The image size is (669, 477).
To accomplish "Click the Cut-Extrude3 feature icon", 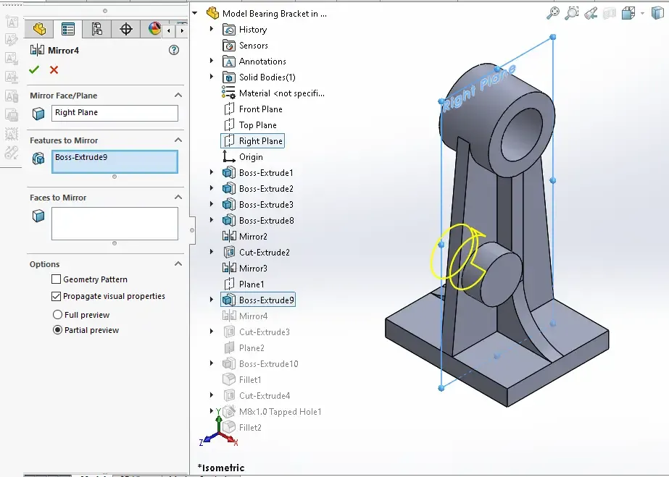I will [x=229, y=332].
